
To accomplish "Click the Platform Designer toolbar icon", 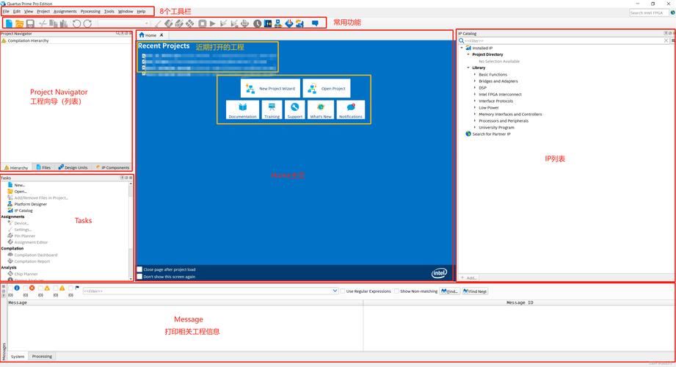I will click(278, 23).
